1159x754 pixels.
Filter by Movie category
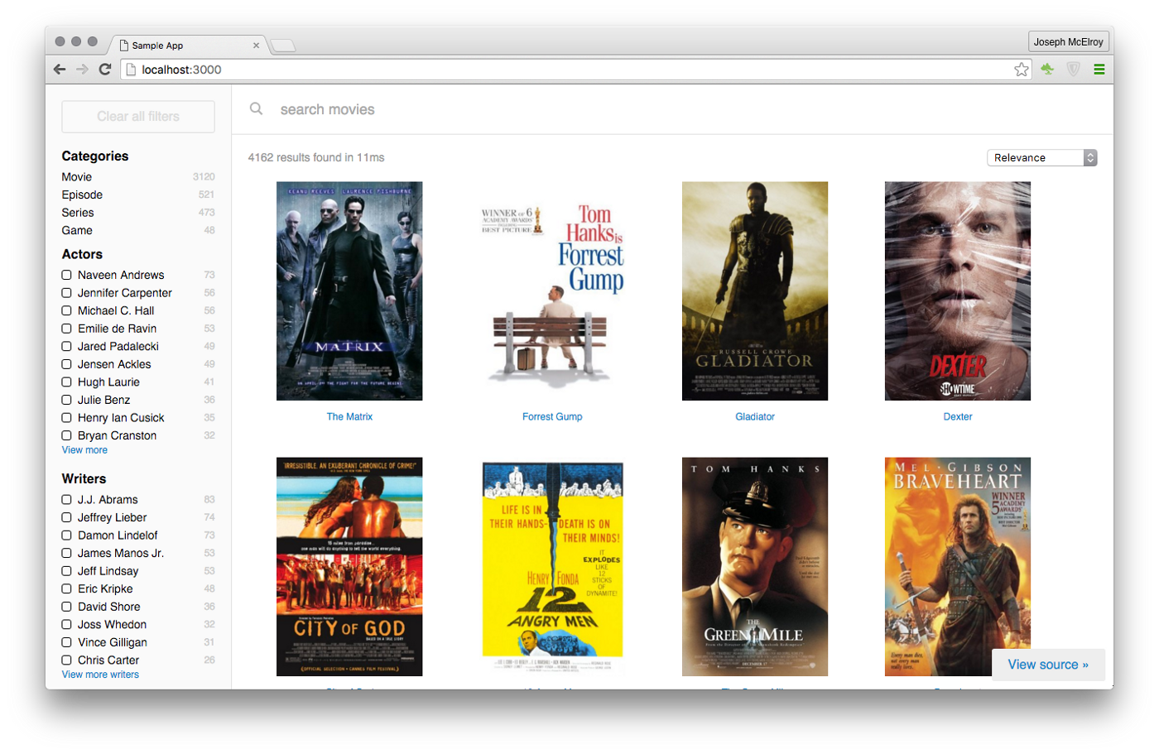click(x=138, y=177)
